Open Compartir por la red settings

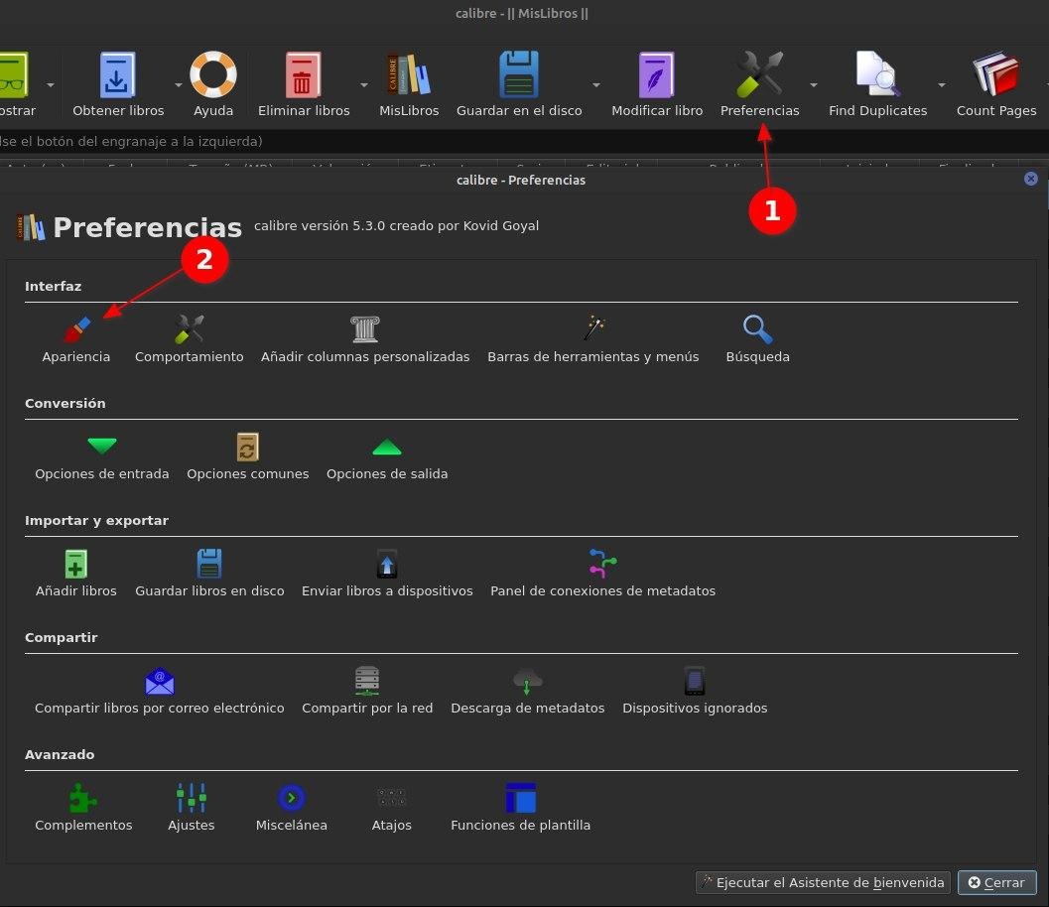(x=367, y=692)
